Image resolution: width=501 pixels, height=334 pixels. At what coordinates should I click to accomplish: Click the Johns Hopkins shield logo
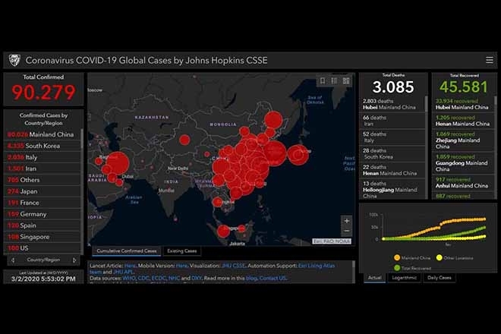tap(14, 60)
